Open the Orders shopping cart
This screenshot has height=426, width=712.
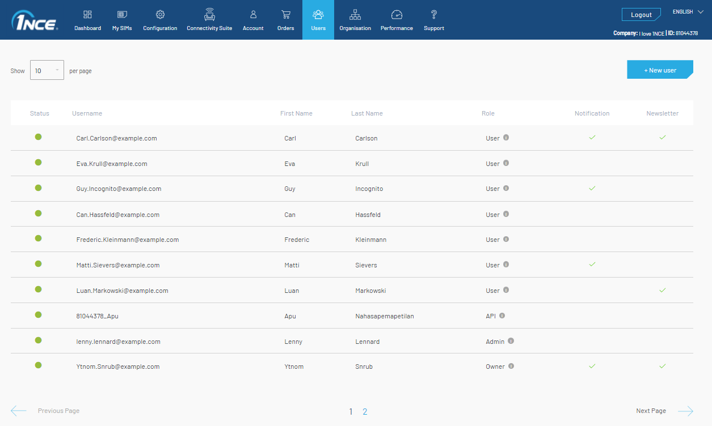tap(285, 15)
